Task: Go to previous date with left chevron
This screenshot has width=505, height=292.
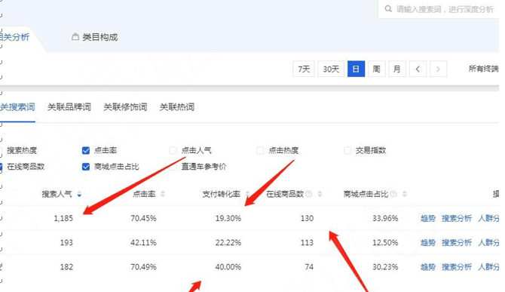Action: (x=418, y=69)
